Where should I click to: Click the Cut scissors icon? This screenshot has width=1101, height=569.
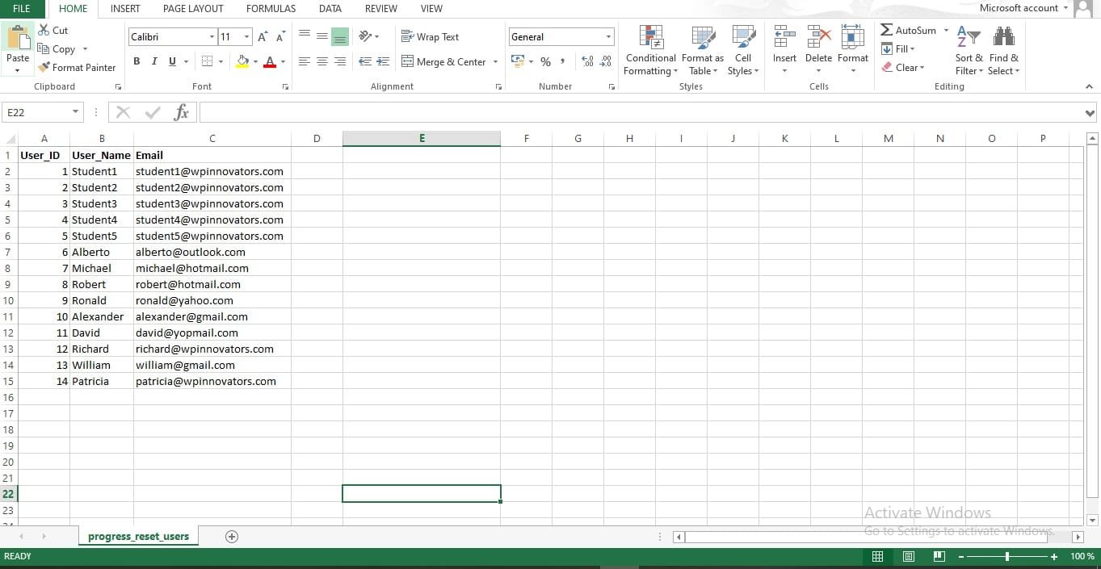[x=44, y=30]
